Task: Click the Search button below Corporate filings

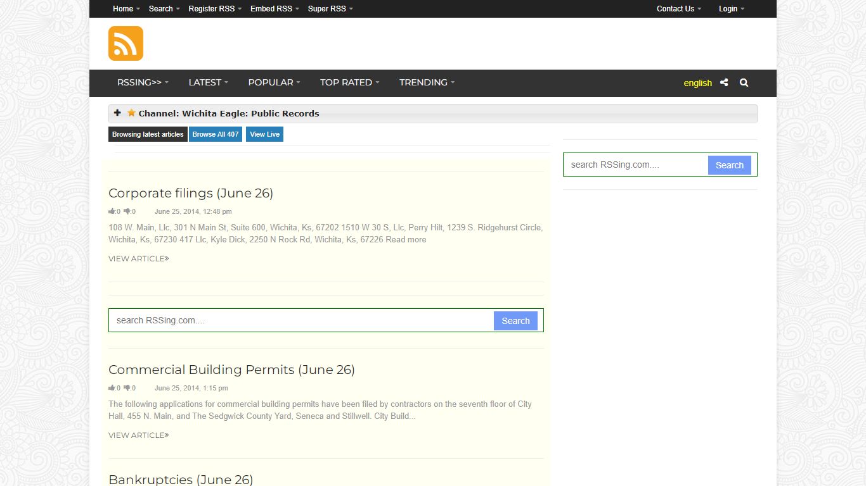Action: click(x=515, y=321)
